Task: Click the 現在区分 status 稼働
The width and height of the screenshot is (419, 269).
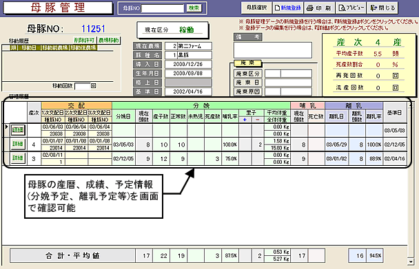Action: coord(186,30)
